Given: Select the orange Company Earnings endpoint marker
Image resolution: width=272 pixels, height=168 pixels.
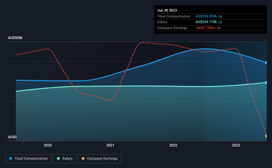Looking at the screenshot, I should pos(266,136).
